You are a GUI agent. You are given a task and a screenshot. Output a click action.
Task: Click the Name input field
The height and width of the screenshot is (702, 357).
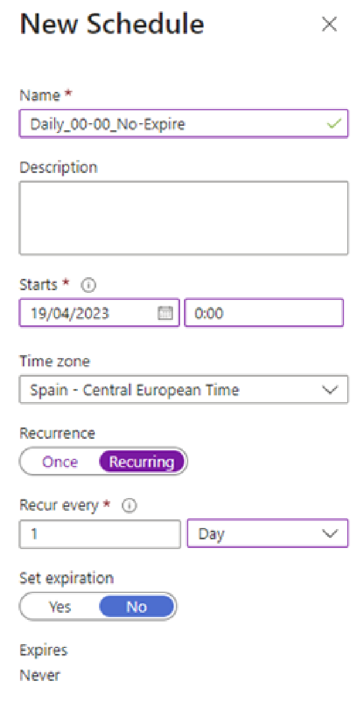coord(173,124)
